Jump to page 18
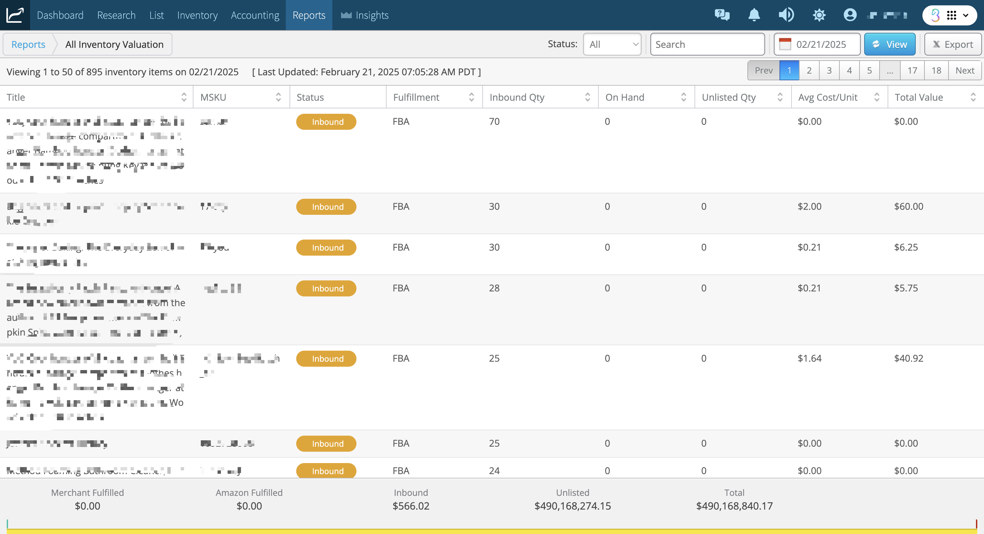The image size is (984, 534). tap(936, 70)
